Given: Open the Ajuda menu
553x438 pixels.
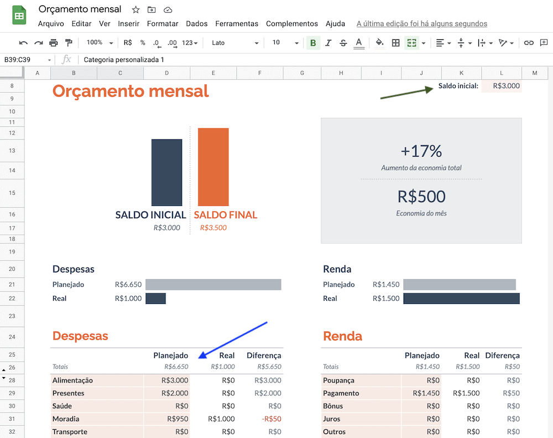Looking at the screenshot, I should [336, 24].
